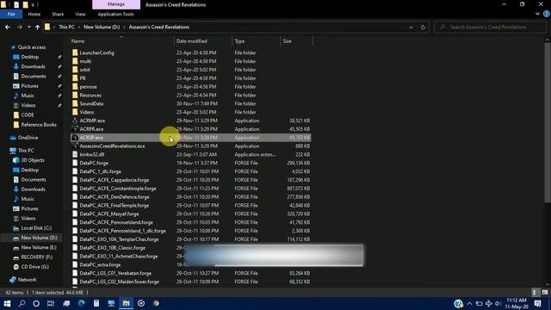Image resolution: width=551 pixels, height=310 pixels.
Task: Select DataPC.forge file
Action: [94, 163]
